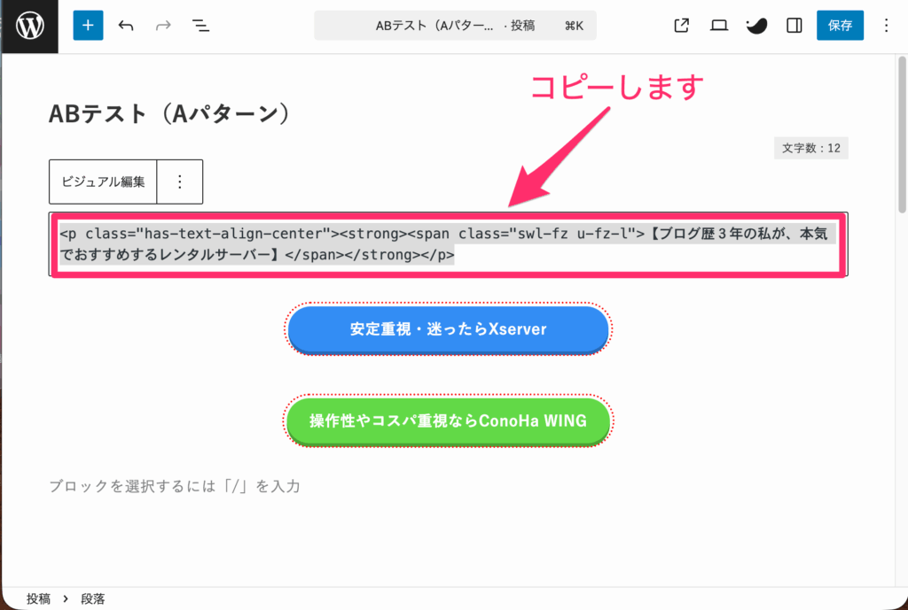Viewport: 908px width, 610px height.
Task: Undo the last edit with the back arrow
Action: coord(125,25)
